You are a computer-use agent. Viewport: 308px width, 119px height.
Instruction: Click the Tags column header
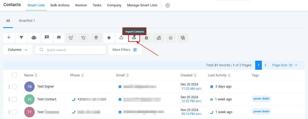255,75
